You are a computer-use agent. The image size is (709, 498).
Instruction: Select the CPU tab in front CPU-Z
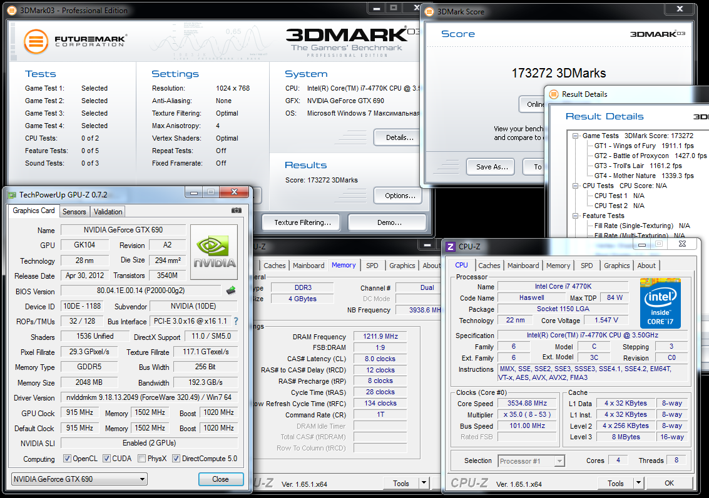click(461, 265)
